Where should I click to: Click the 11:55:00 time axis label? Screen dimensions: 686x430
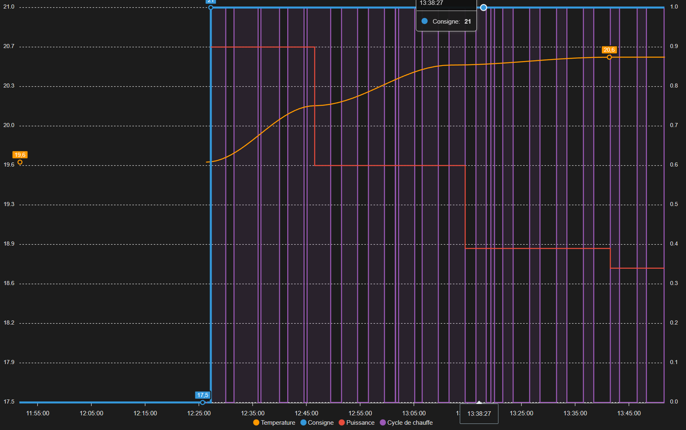point(38,413)
